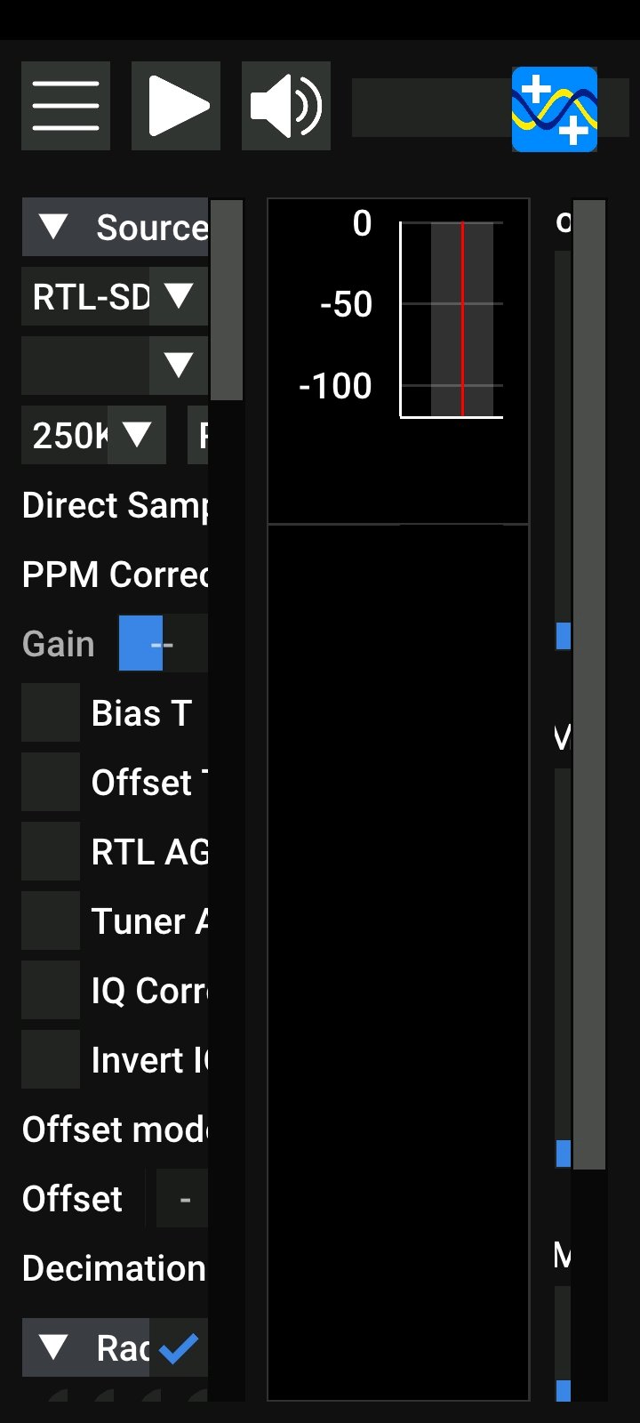Image resolution: width=640 pixels, height=1423 pixels.
Task: Collapse the Radio section arrow
Action: (53, 1347)
